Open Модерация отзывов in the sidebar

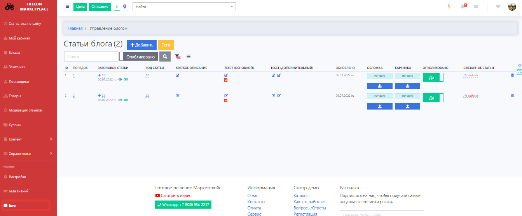click(25, 110)
